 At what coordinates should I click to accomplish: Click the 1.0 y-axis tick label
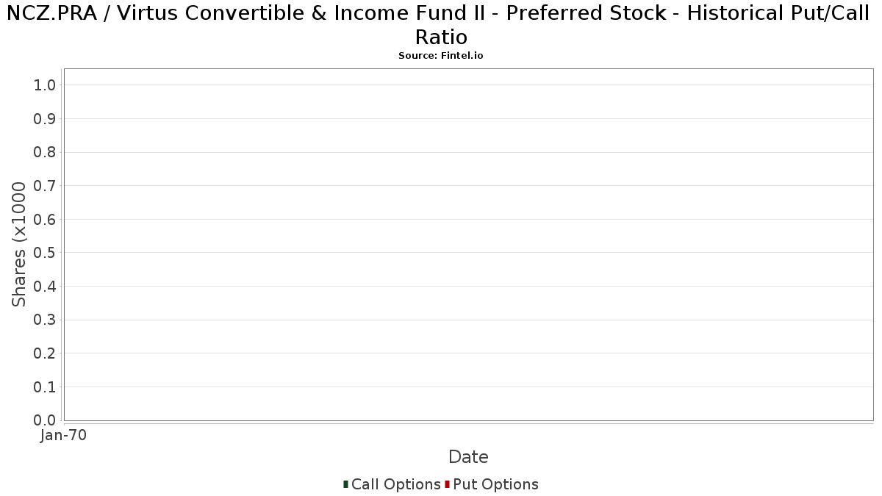click(45, 85)
